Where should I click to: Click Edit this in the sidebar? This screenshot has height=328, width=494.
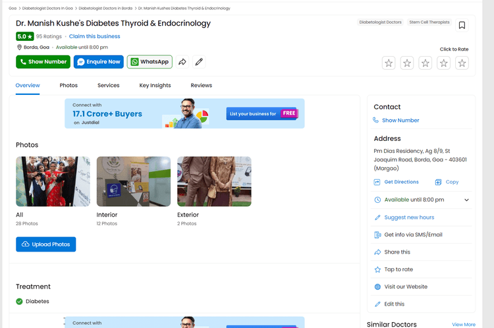click(394, 304)
